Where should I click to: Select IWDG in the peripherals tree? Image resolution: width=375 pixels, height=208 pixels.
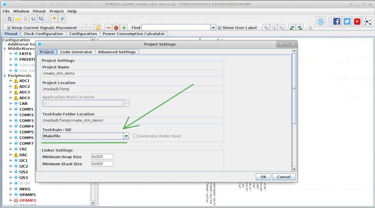point(25,189)
